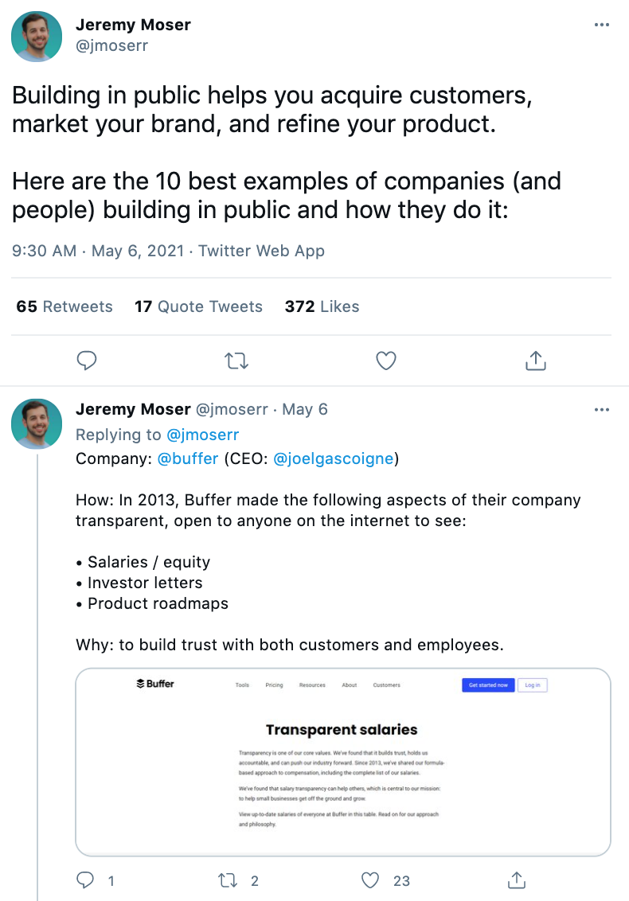This screenshot has width=629, height=901.
Task: Open the Buffer Transparent salaries image
Action: coord(342,762)
